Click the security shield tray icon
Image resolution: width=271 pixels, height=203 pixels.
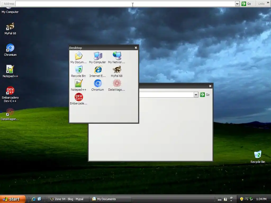tap(242, 199)
